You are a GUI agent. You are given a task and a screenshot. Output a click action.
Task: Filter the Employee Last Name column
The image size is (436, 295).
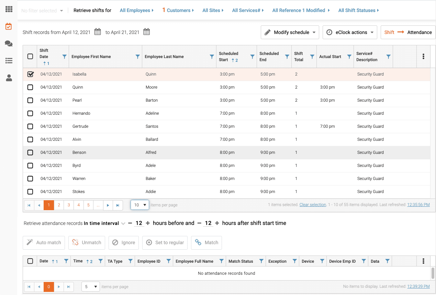[x=212, y=57]
